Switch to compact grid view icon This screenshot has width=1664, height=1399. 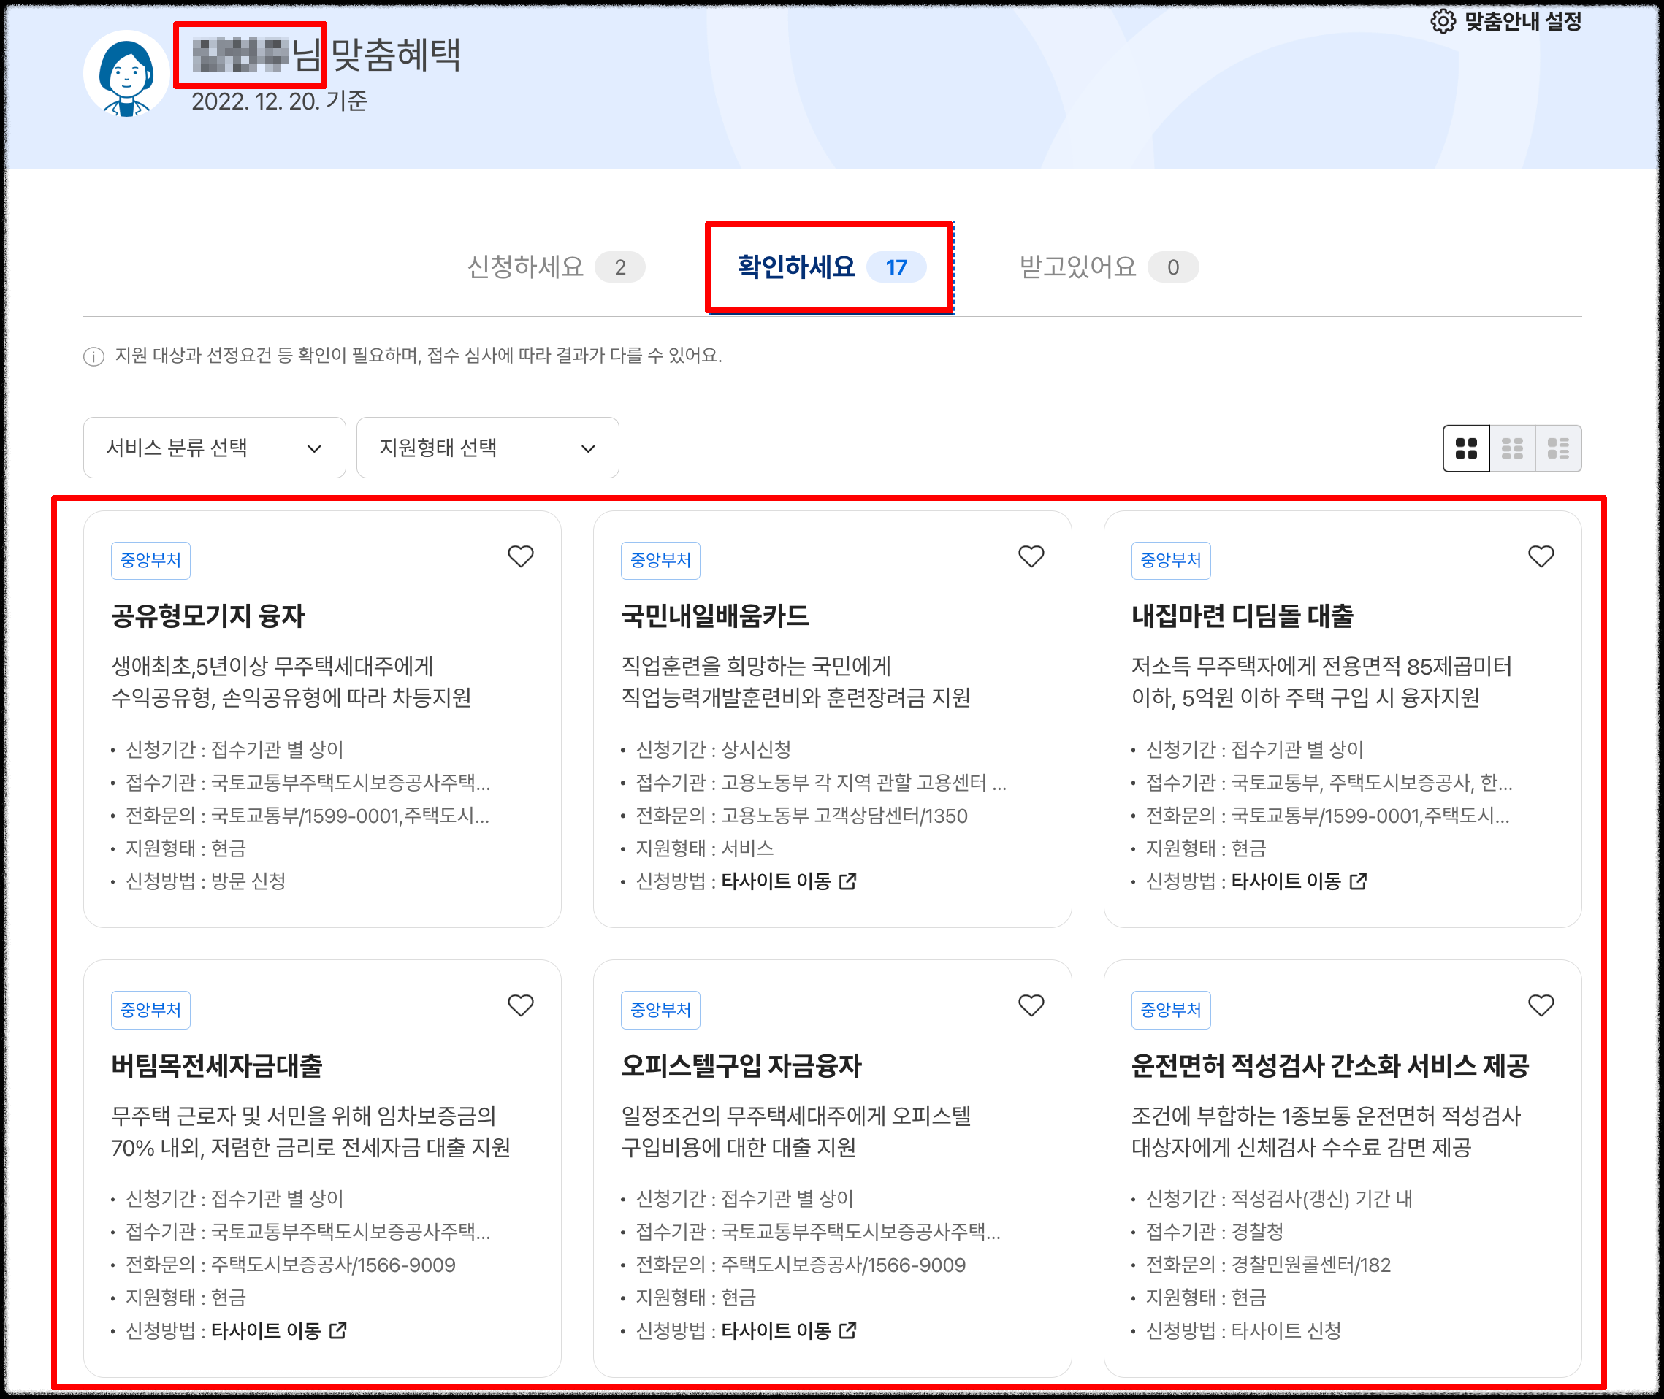pyautogui.click(x=1511, y=448)
